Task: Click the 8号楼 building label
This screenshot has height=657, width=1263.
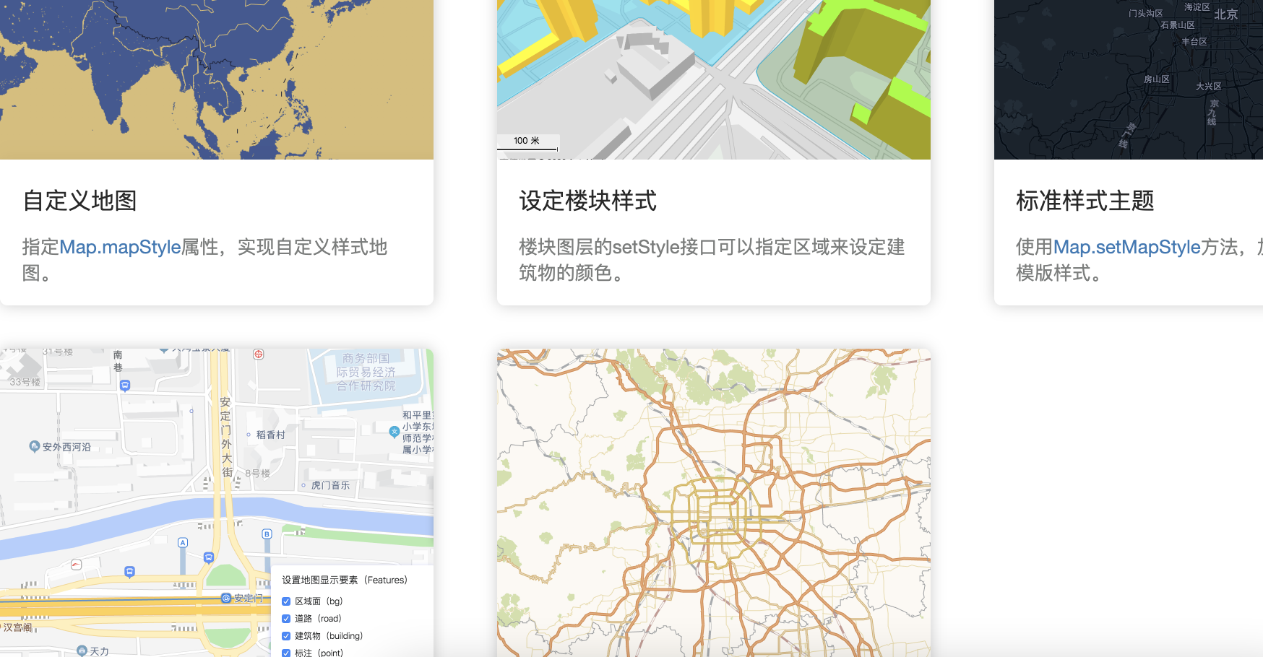Action: click(257, 474)
